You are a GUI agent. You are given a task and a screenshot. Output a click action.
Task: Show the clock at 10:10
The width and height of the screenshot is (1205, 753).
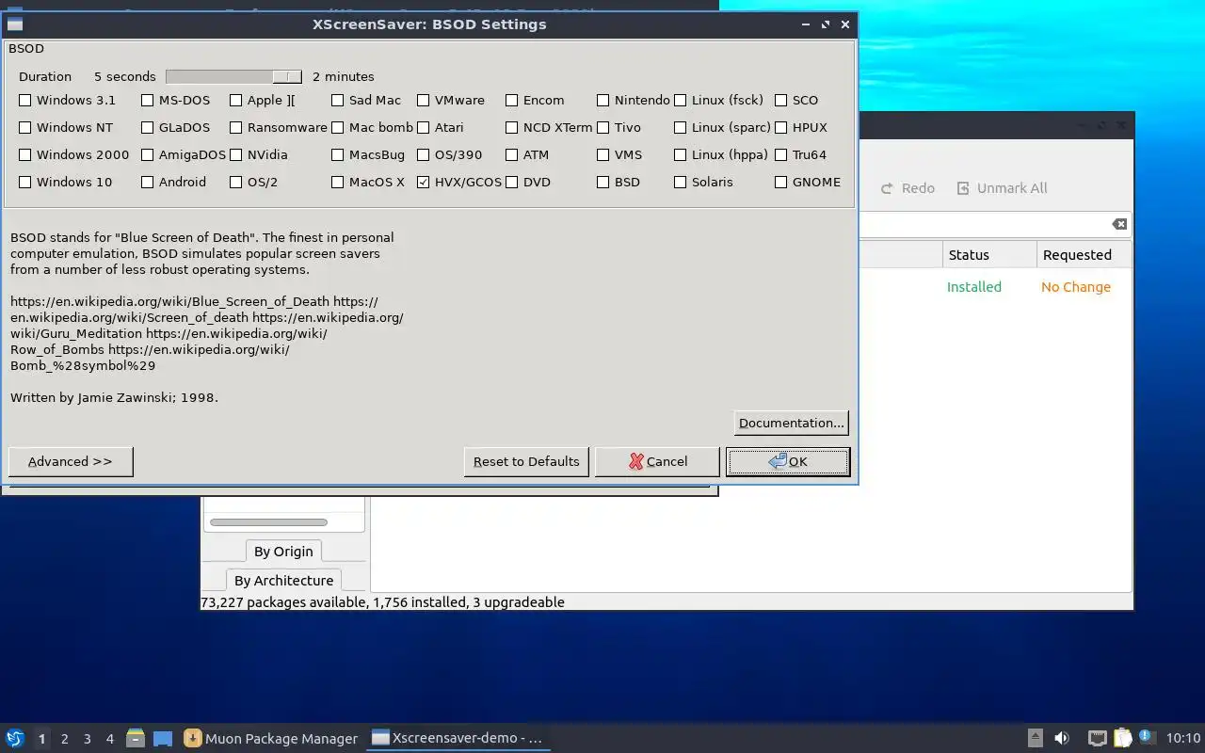(x=1183, y=738)
